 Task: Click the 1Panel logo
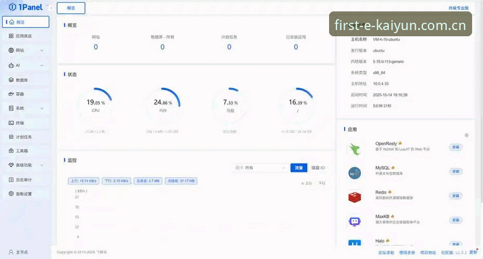pyautogui.click(x=25, y=7)
